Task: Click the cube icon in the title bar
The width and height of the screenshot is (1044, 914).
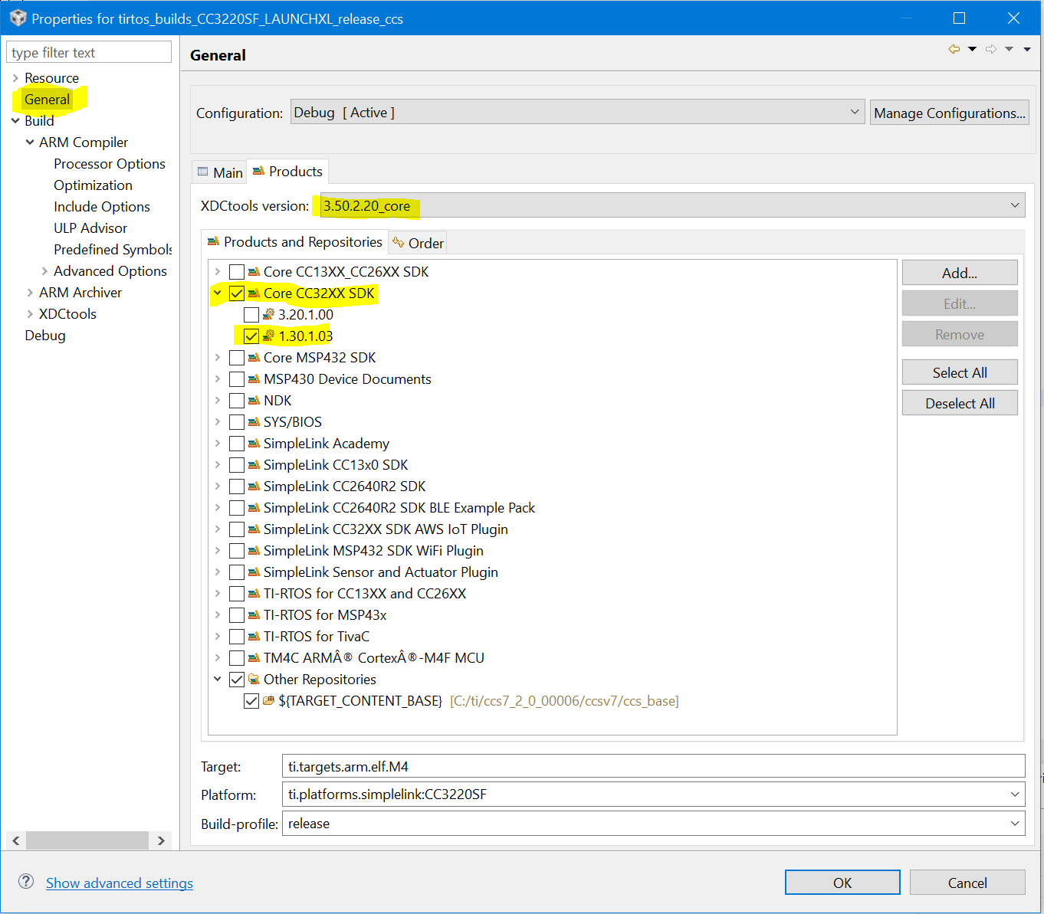Action: click(x=17, y=17)
